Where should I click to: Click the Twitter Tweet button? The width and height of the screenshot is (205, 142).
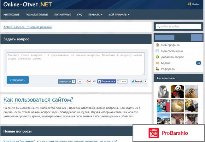(x=137, y=81)
